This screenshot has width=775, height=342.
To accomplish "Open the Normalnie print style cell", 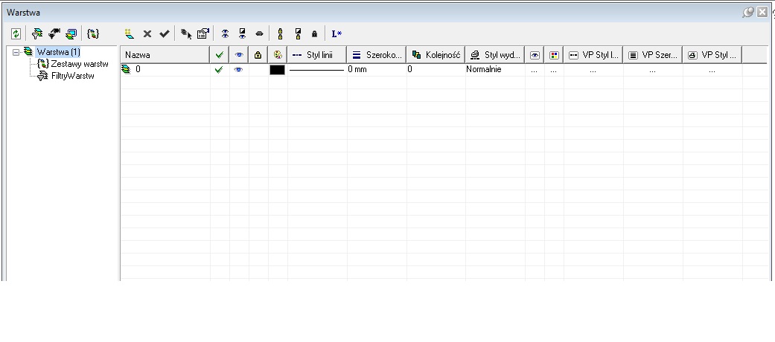I will (x=494, y=69).
